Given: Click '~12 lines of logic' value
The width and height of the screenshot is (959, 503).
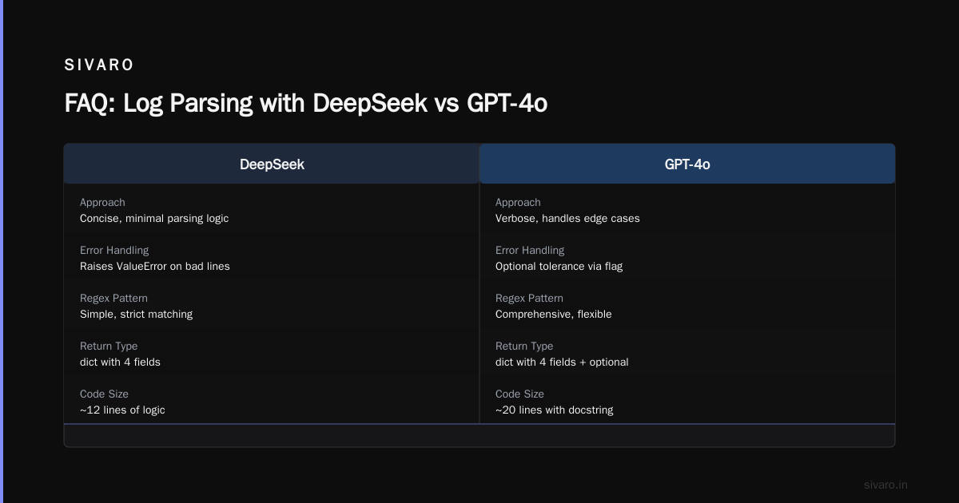Looking at the screenshot, I should pyautogui.click(x=122, y=410).
